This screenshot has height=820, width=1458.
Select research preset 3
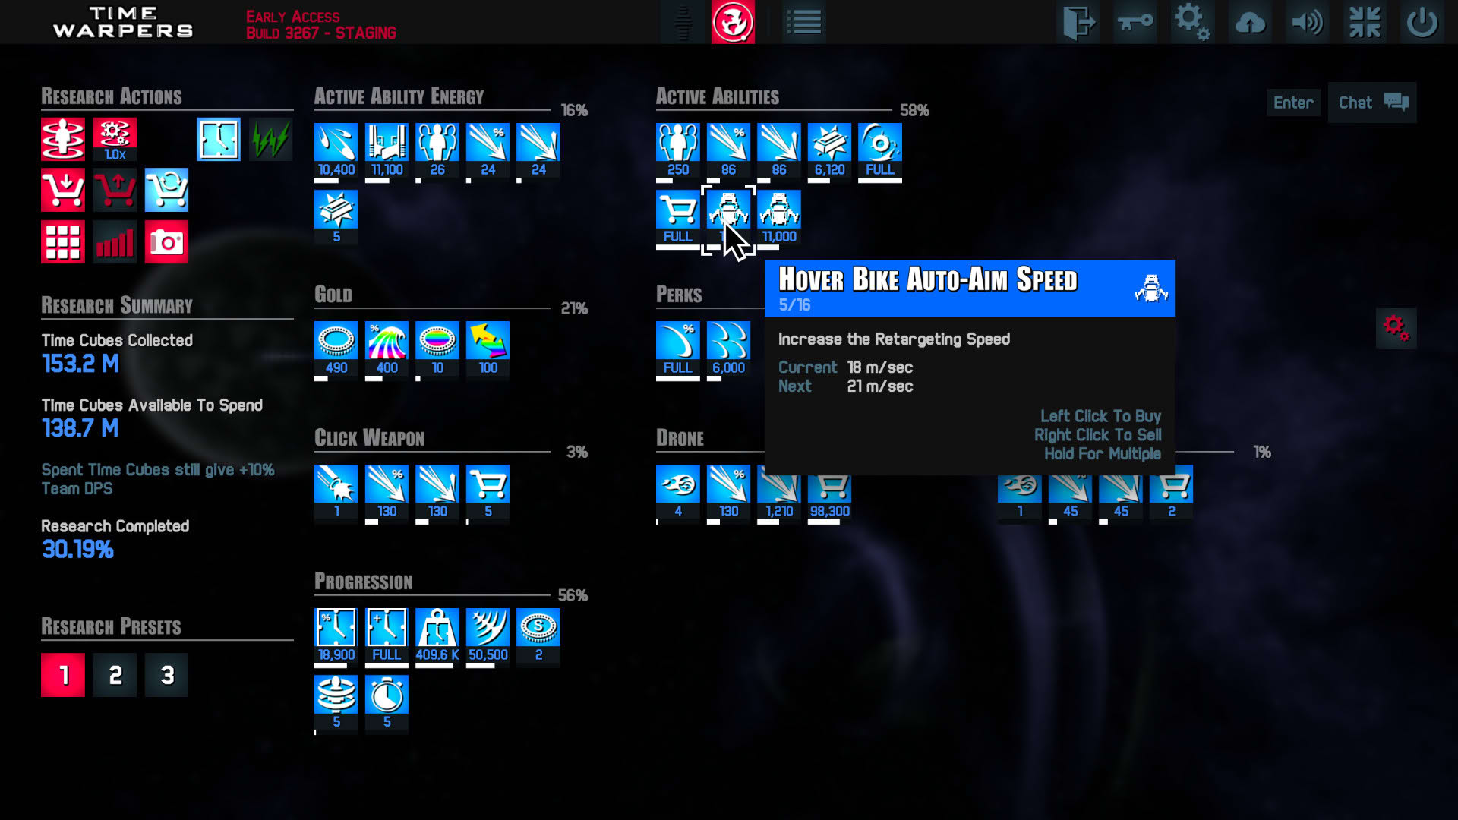tap(166, 675)
